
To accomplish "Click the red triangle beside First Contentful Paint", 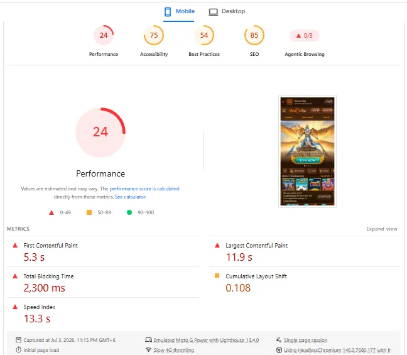I will [x=15, y=245].
